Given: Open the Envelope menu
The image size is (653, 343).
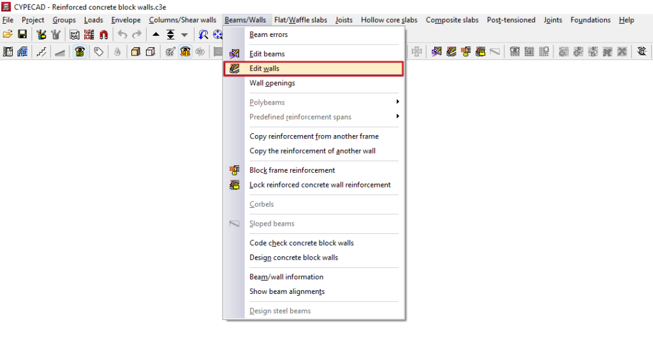Looking at the screenshot, I should click(x=126, y=20).
